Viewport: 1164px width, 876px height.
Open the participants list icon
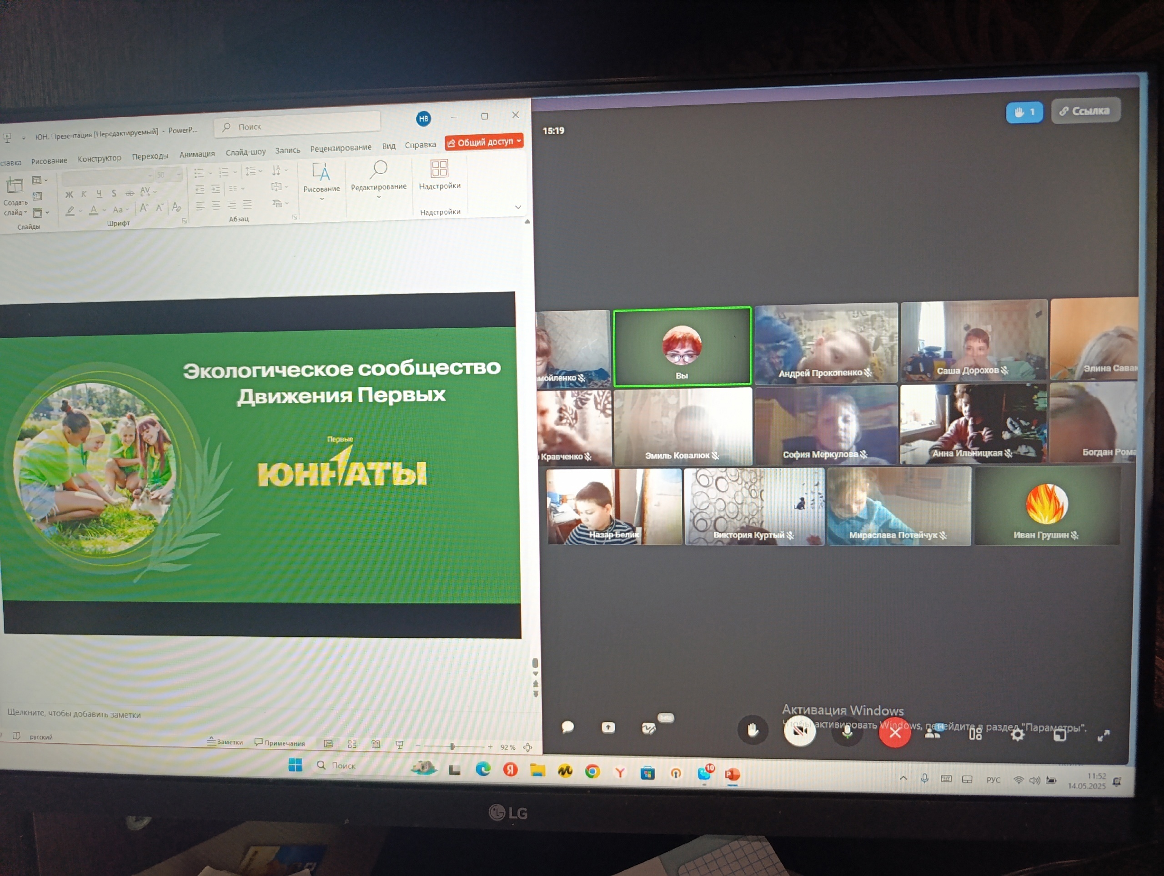[x=933, y=732]
